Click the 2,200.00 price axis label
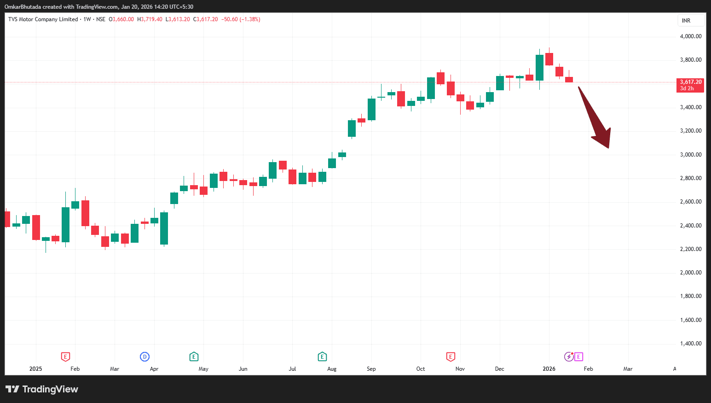The width and height of the screenshot is (711, 403). [x=691, y=249]
